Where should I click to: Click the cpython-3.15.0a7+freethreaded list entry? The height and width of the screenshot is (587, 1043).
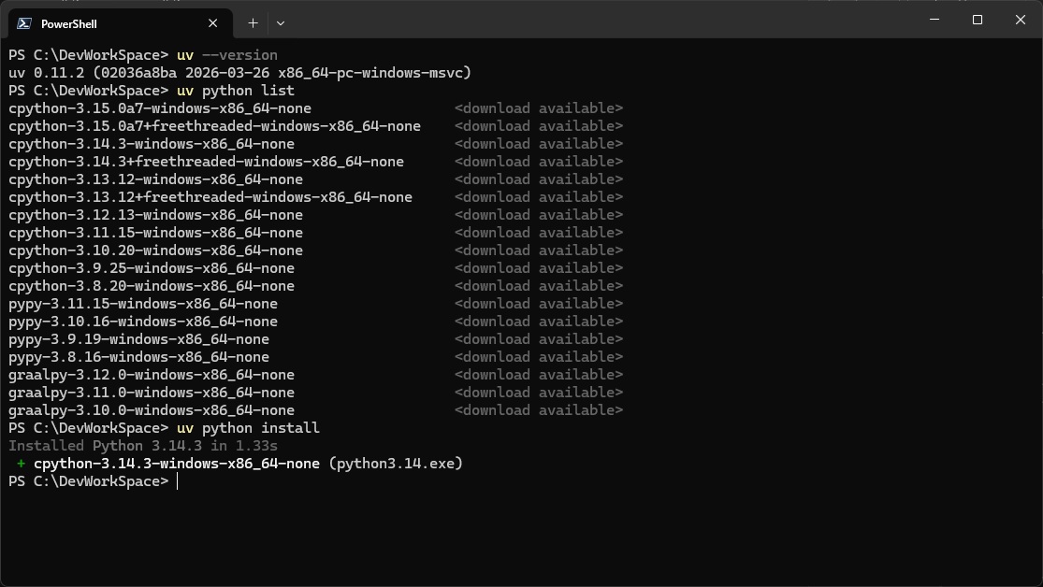(x=214, y=126)
